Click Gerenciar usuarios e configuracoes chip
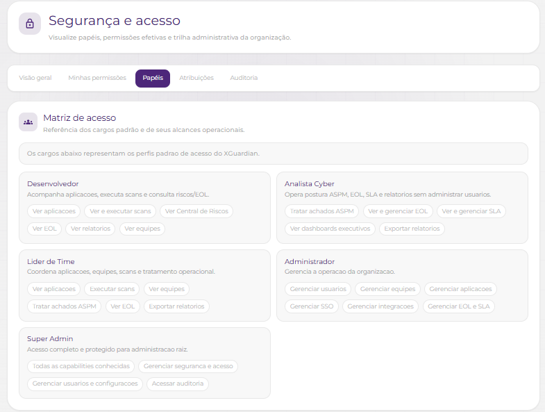 click(x=85, y=384)
